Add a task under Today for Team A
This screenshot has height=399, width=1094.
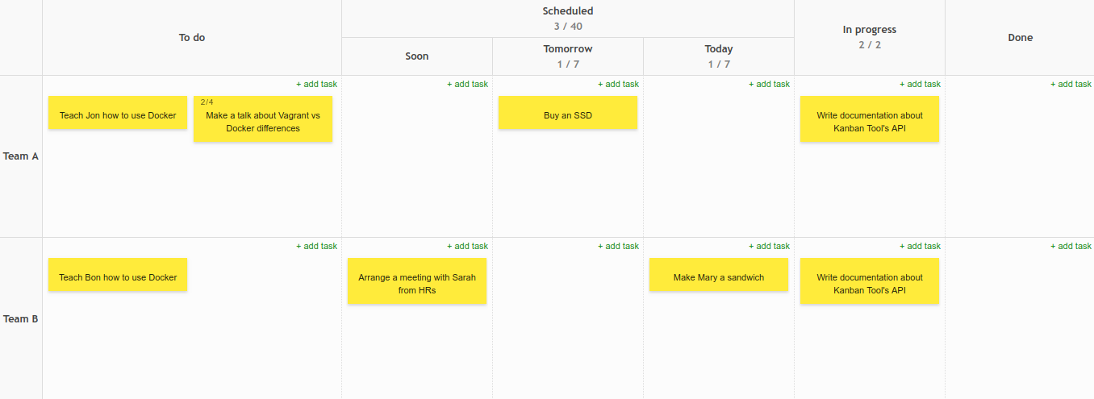click(769, 84)
